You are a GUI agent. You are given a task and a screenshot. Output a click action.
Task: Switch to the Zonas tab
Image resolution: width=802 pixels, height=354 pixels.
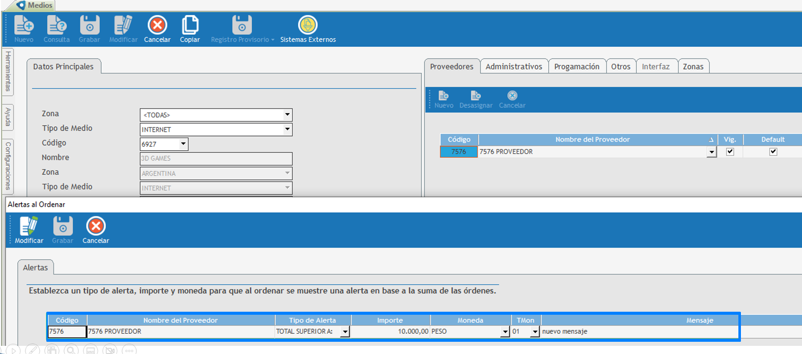[693, 67]
